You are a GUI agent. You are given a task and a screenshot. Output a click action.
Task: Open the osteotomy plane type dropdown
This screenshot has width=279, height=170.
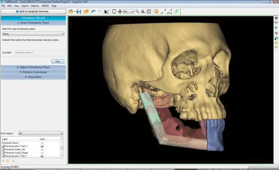(x=33, y=34)
